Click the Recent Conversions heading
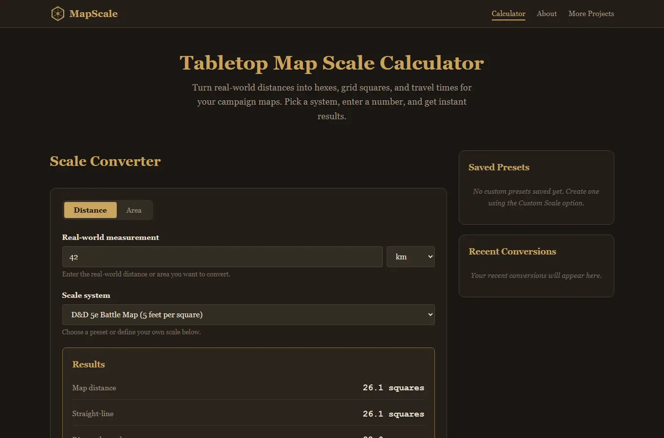The height and width of the screenshot is (438, 664). [512, 252]
